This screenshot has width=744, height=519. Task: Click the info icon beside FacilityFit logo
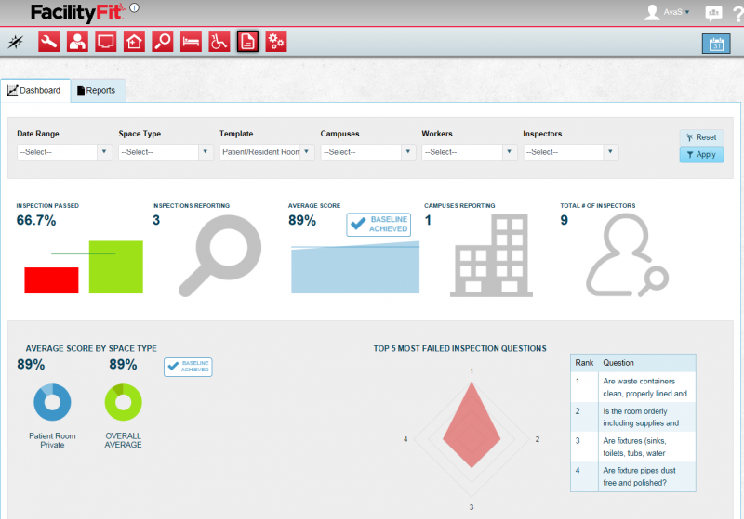coord(134,7)
